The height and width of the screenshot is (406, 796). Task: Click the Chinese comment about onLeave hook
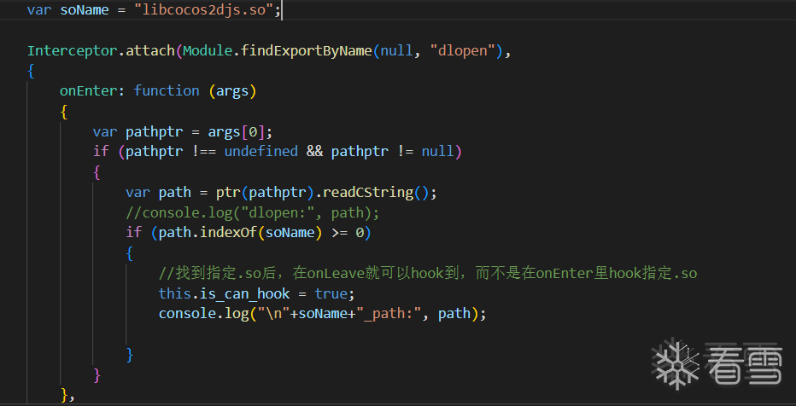(428, 273)
